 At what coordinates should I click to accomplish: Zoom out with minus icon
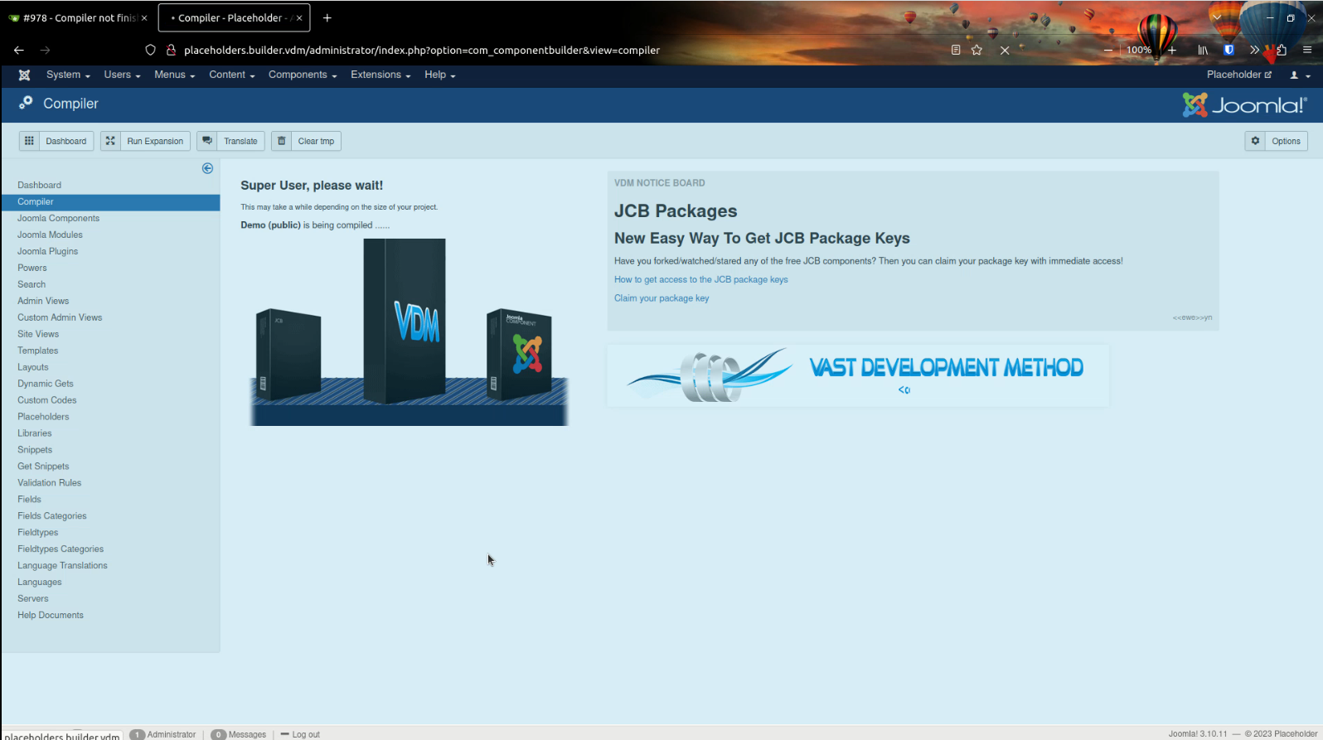[x=1108, y=50]
